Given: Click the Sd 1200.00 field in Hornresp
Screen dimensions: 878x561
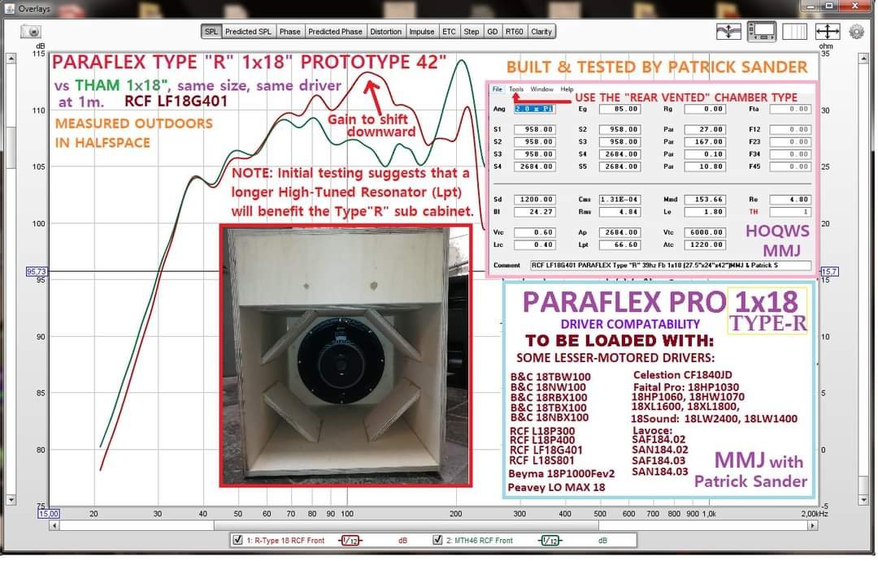Looking at the screenshot, I should pyautogui.click(x=535, y=200).
